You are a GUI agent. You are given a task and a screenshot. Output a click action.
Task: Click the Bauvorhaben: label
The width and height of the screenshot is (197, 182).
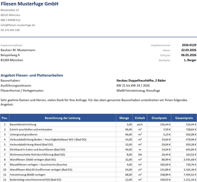[x=10, y=81]
